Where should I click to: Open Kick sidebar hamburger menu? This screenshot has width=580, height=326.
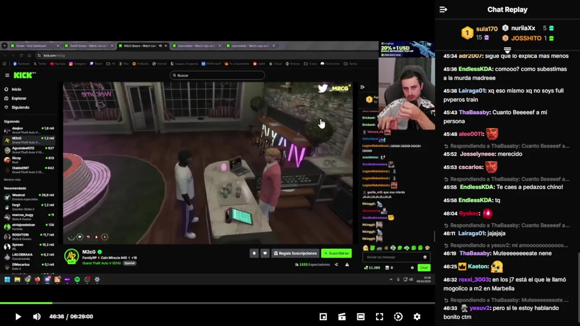point(7,75)
